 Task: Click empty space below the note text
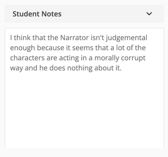84,114
